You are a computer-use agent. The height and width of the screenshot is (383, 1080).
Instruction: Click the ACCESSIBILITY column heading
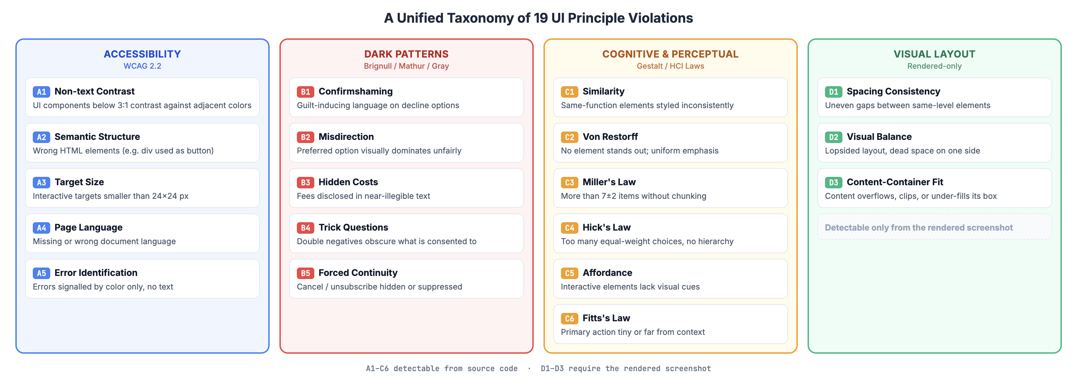143,54
